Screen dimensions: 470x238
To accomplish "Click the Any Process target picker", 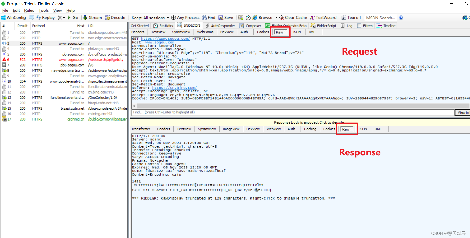I will [185, 18].
